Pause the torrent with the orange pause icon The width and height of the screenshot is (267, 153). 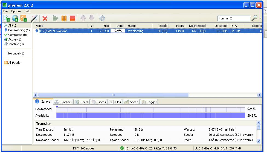pos(64,18)
